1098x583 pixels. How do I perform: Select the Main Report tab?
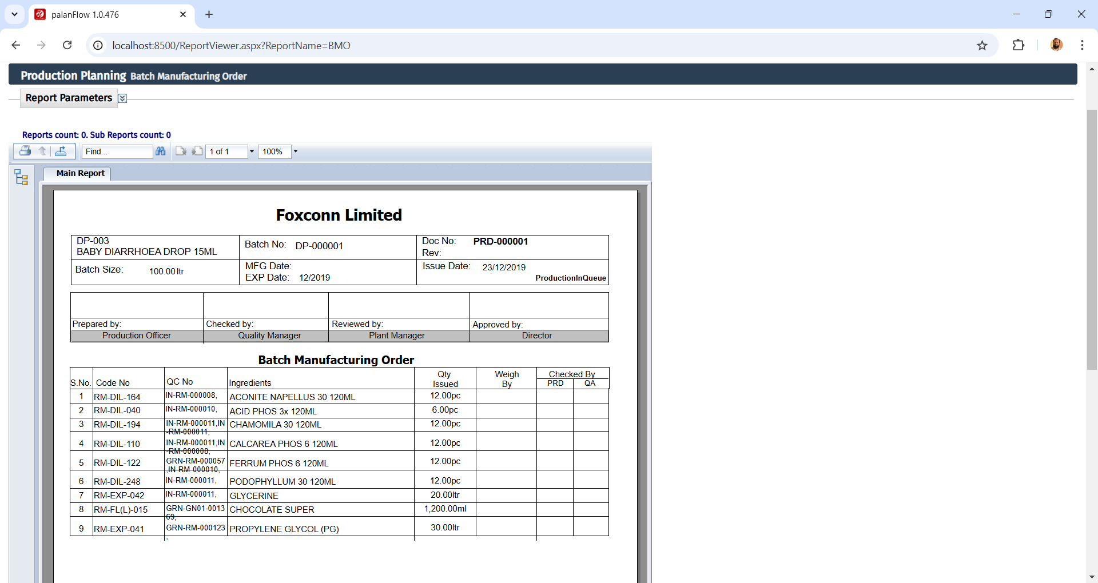tap(80, 173)
